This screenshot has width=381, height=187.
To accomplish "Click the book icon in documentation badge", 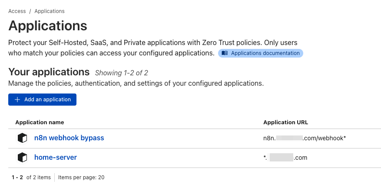I will pyautogui.click(x=225, y=53).
